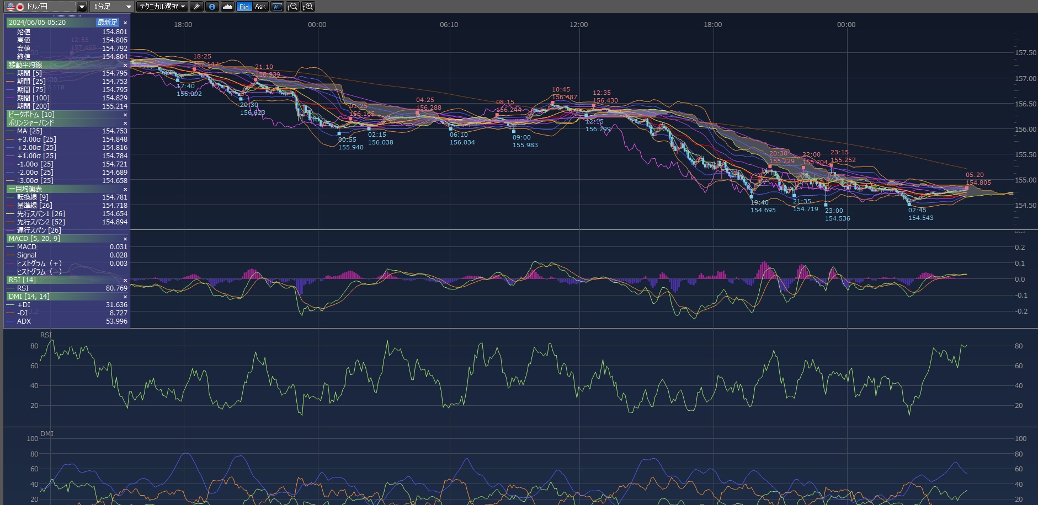Open the ドル/円 currency pair dropdown arrow

82,7
